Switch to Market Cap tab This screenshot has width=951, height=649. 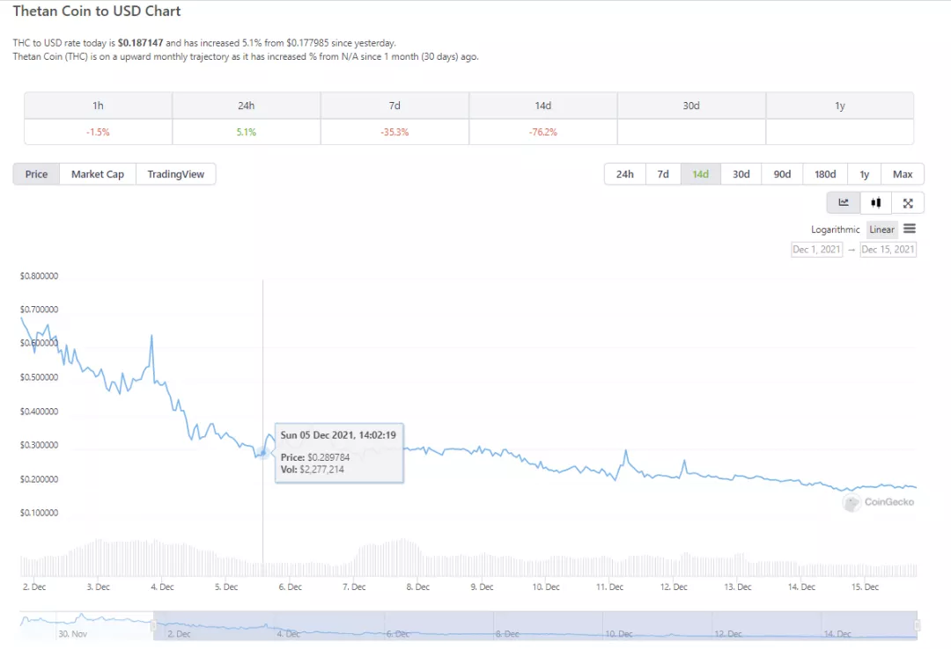pyautogui.click(x=98, y=174)
